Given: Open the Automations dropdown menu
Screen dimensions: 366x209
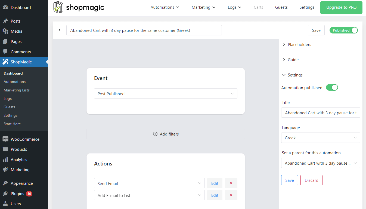Looking at the screenshot, I should point(165,7).
